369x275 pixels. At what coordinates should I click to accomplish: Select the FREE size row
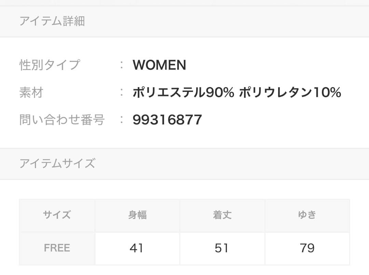[57, 248]
